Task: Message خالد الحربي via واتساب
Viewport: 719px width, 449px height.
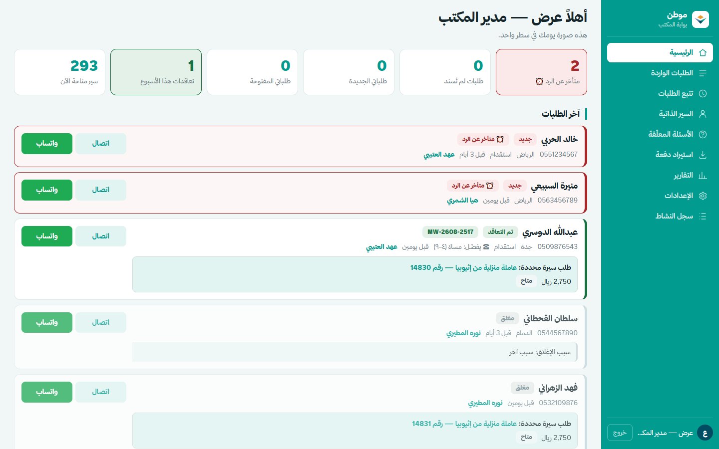Action: click(x=47, y=144)
